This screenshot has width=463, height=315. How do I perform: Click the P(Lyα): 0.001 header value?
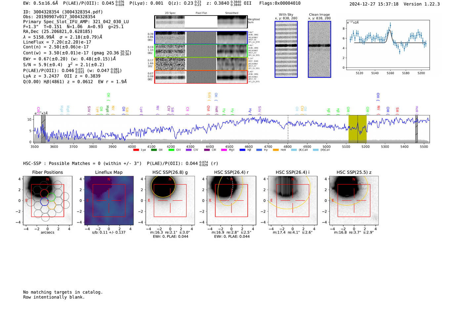pos(146,3)
